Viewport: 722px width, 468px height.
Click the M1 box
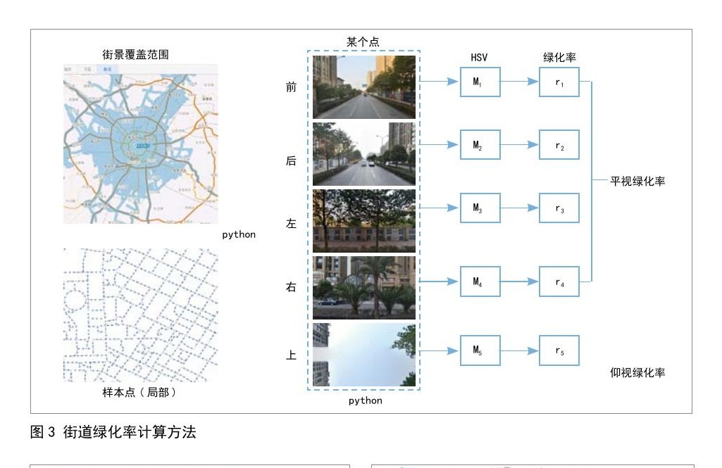480,82
